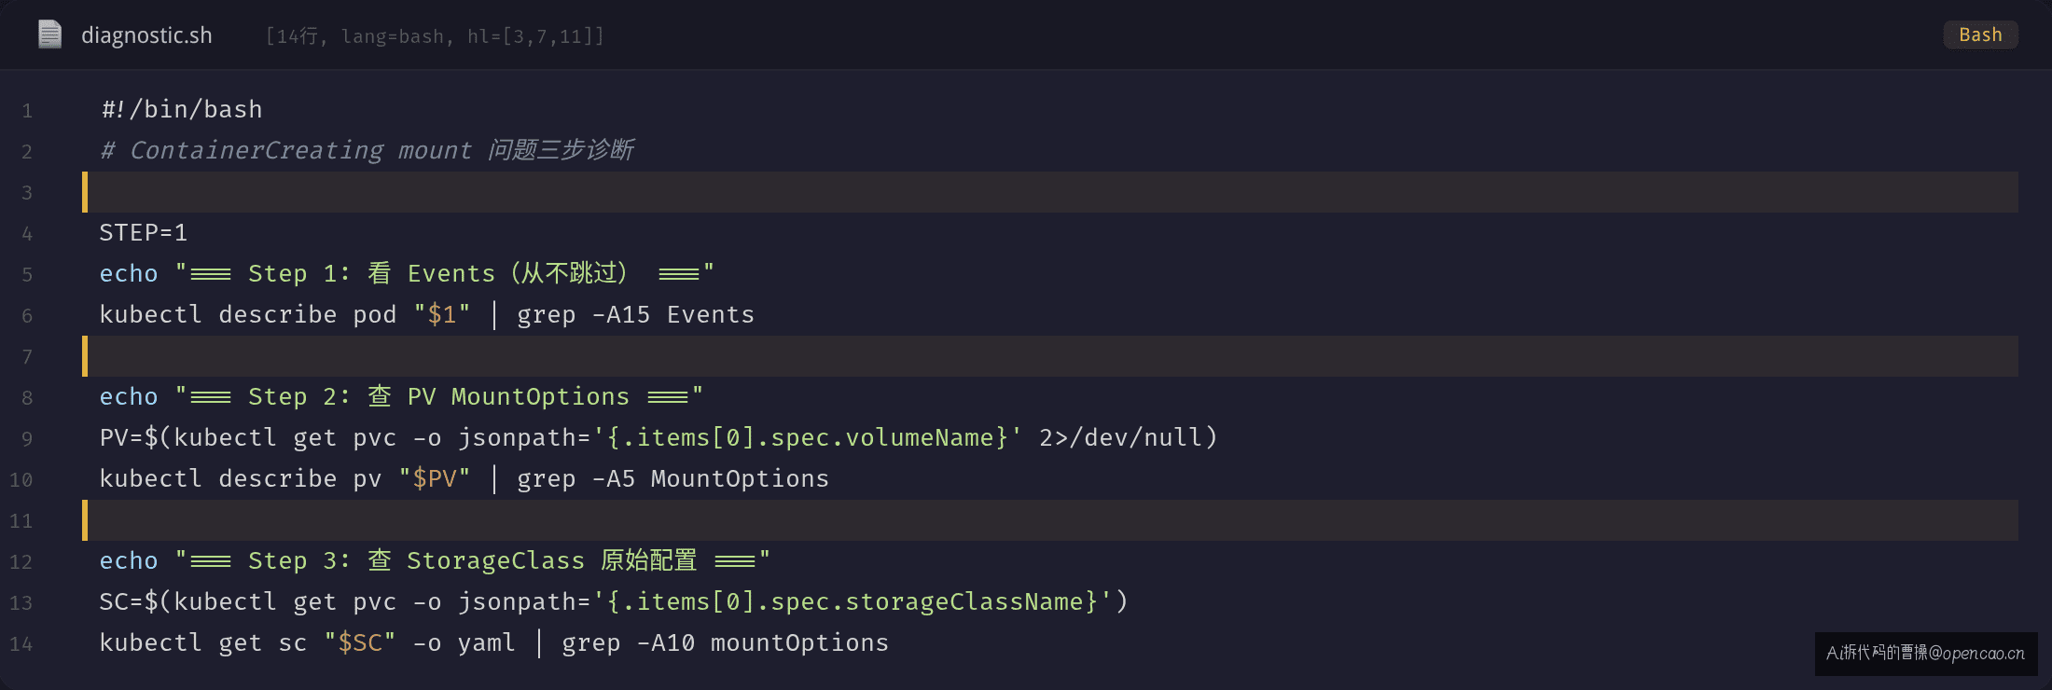This screenshot has width=2052, height=690.
Task: Click the yellow highlight marker on line 3
Action: (85, 192)
